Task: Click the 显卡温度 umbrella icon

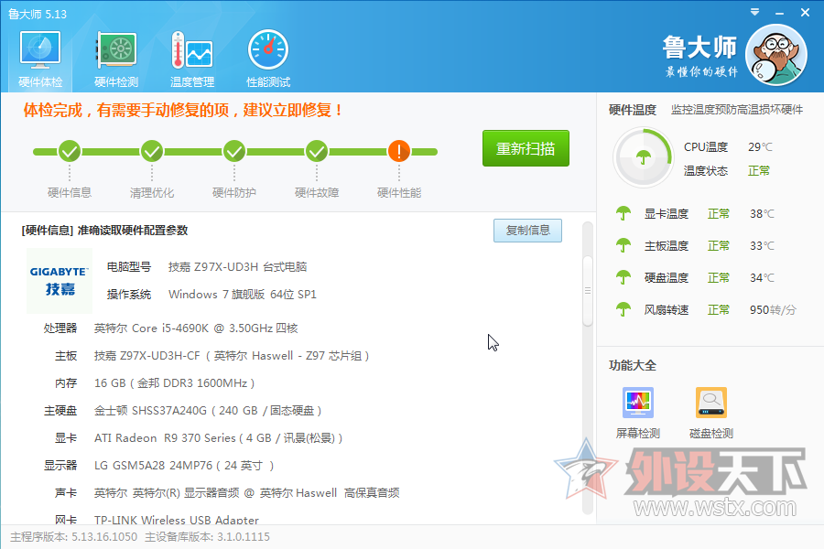Action: coord(623,213)
